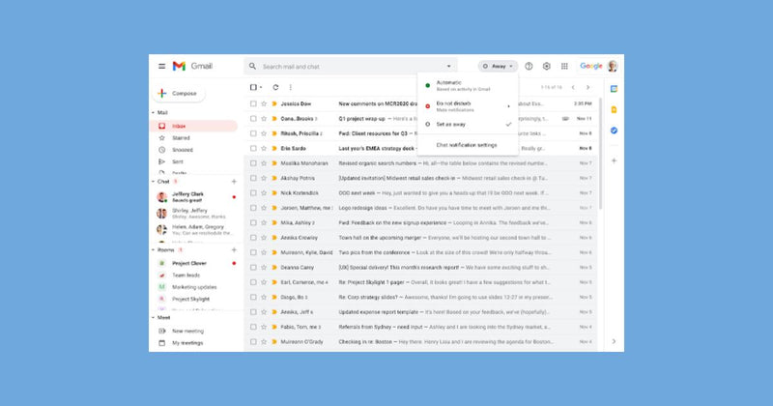Screen dimensions: 773x406
Task: Choose Do not disturb status
Action: [468, 106]
